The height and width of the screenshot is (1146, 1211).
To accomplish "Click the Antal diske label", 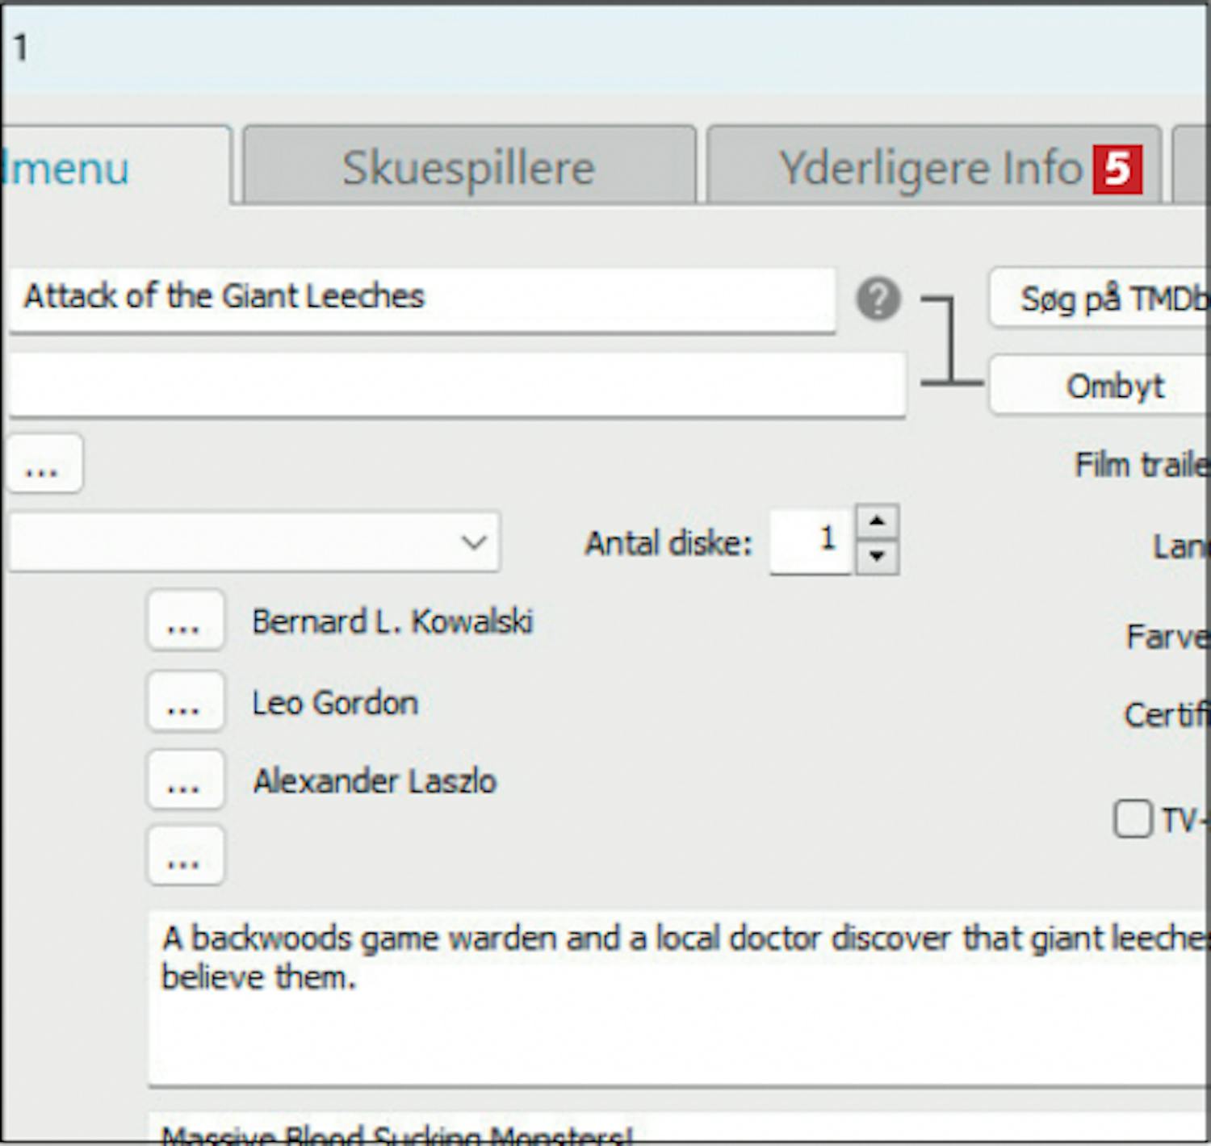I will coord(668,543).
